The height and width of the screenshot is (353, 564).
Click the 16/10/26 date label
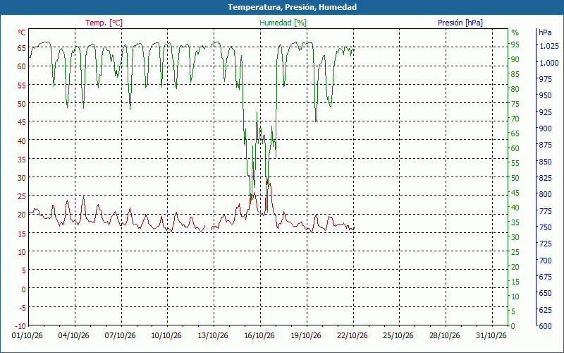(259, 335)
